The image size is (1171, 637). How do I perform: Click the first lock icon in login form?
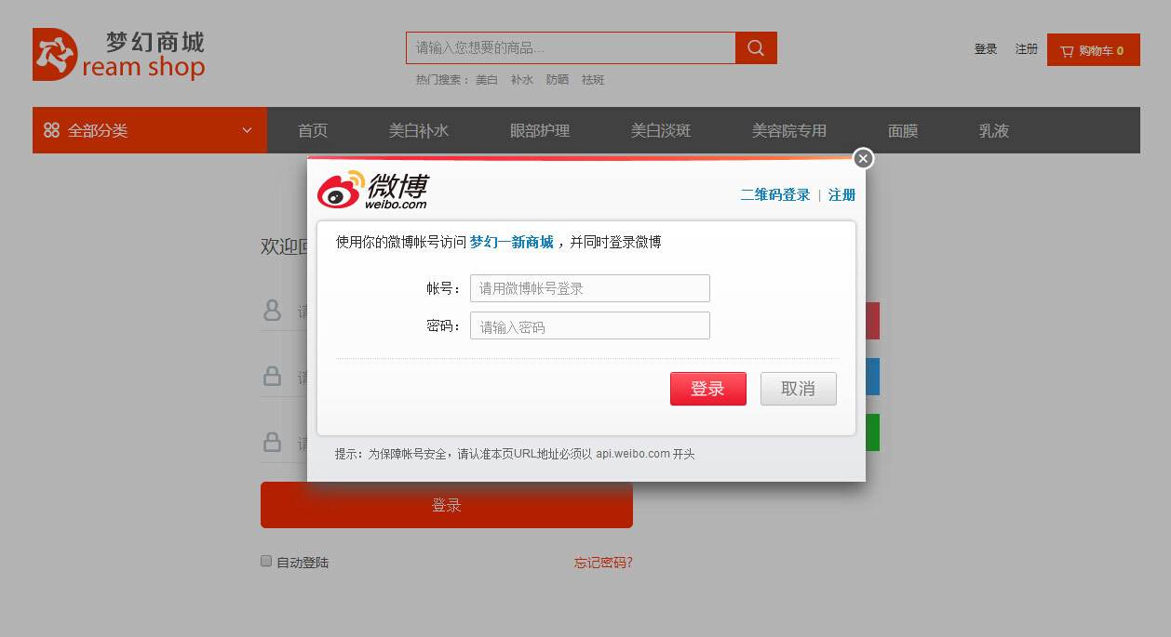coord(272,376)
